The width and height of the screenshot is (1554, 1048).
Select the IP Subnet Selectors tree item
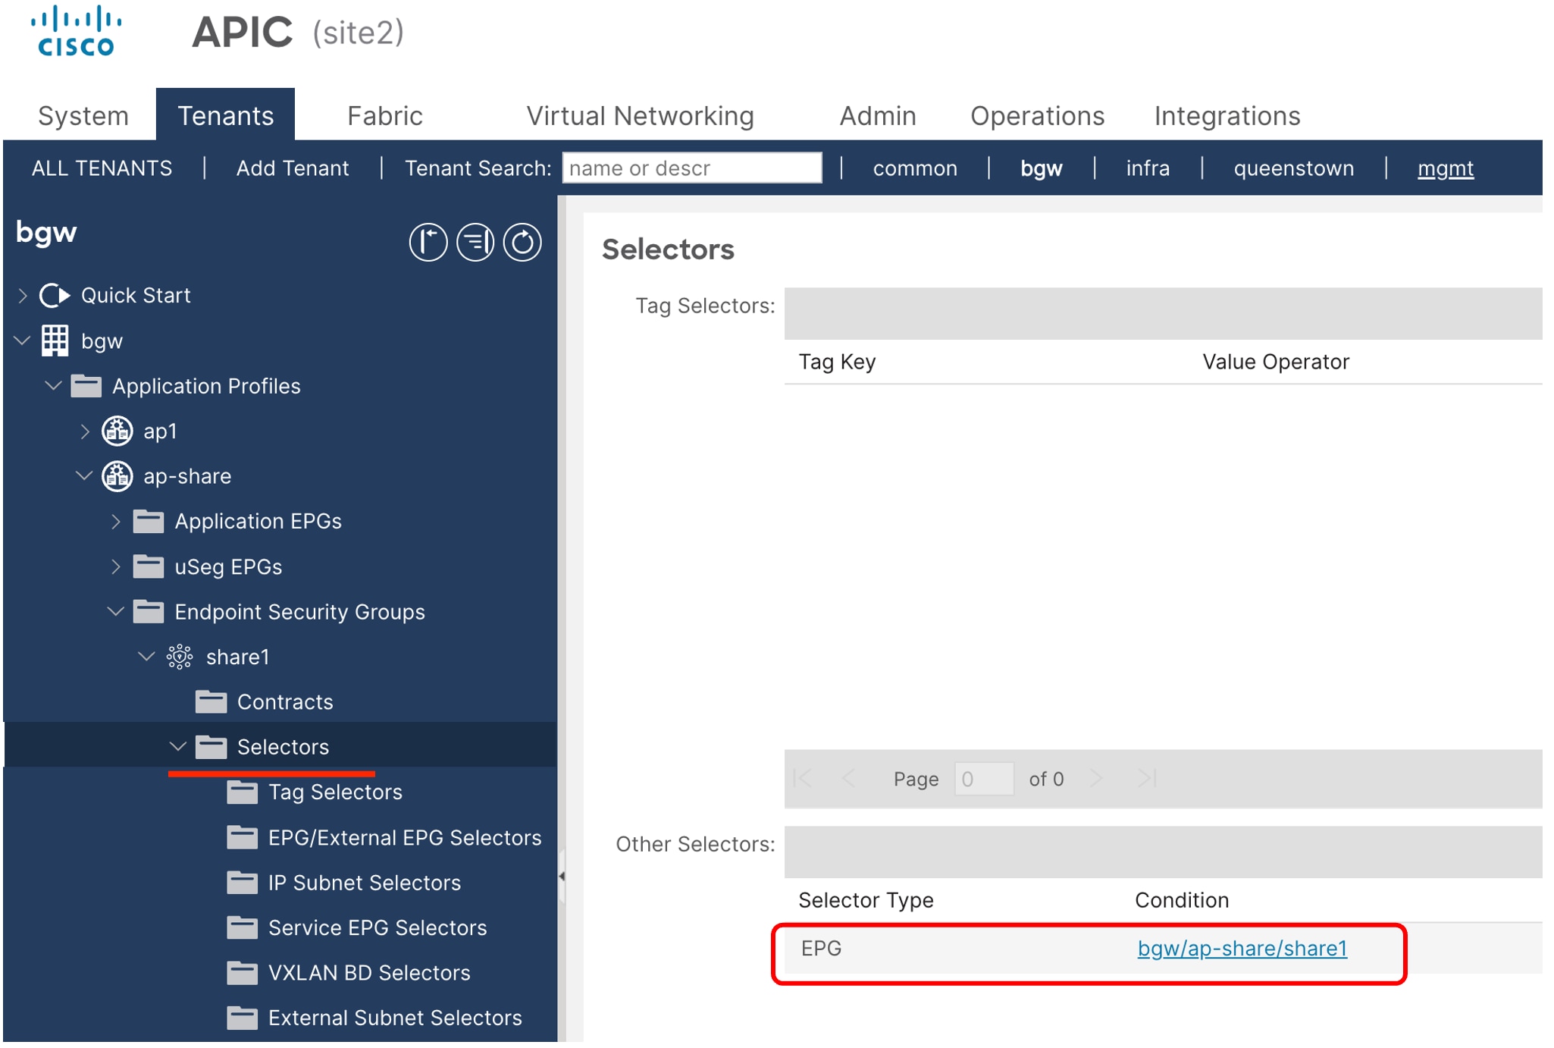(365, 883)
